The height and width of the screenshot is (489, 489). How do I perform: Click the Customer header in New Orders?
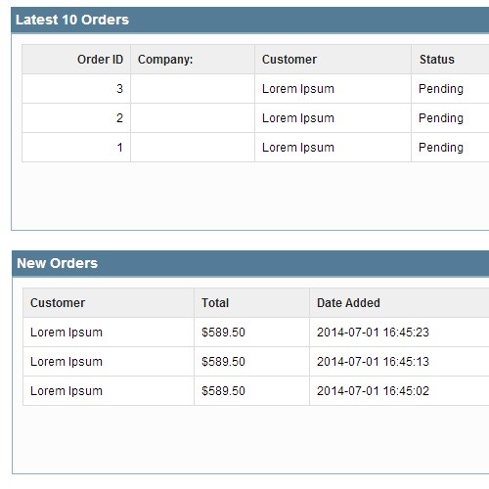(x=58, y=303)
